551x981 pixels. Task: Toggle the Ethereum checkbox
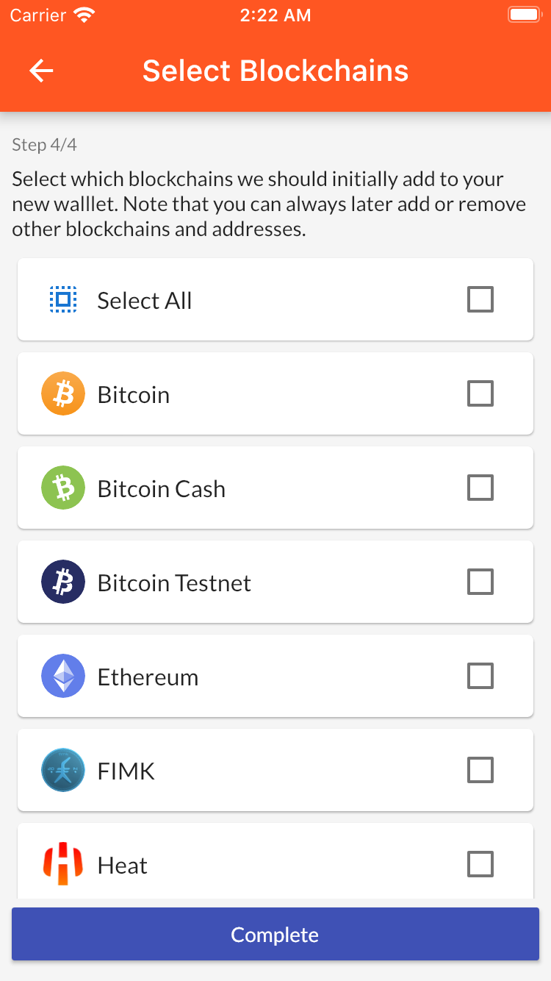pyautogui.click(x=480, y=676)
